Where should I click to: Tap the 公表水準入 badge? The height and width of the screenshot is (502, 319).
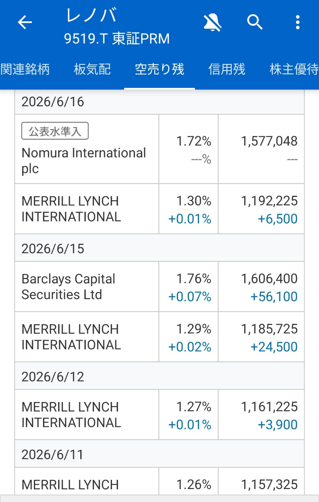[x=55, y=132]
